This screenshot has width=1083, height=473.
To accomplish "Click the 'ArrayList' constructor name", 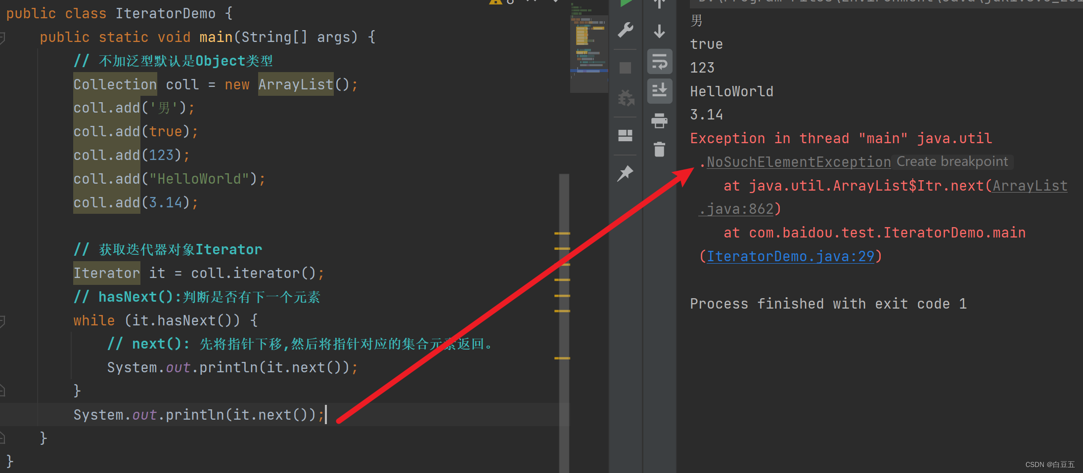I will (x=296, y=84).
